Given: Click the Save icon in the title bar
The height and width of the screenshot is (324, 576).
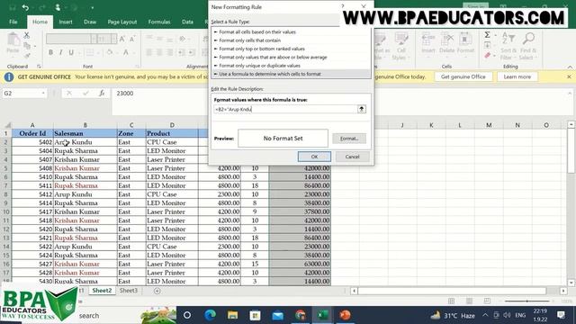Looking at the screenshot, I should point(13,7).
